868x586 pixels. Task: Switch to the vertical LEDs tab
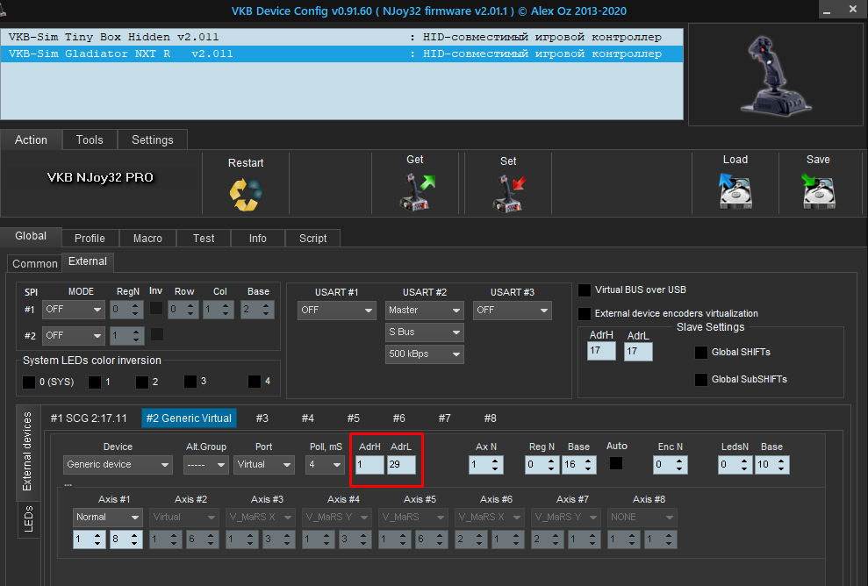pos(28,518)
